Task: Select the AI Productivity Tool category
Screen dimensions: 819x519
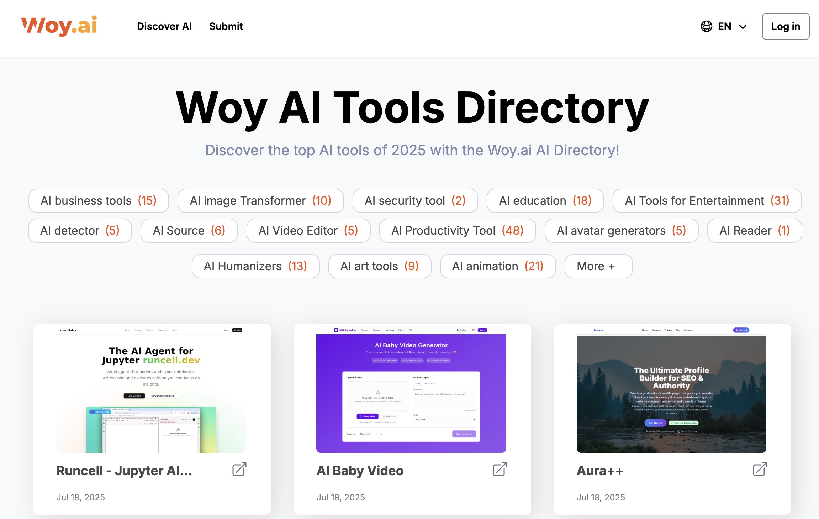Action: 458,230
